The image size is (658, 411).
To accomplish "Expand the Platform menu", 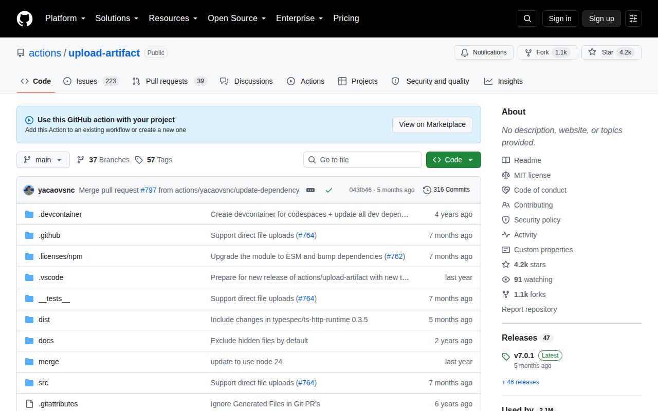I will [x=65, y=18].
